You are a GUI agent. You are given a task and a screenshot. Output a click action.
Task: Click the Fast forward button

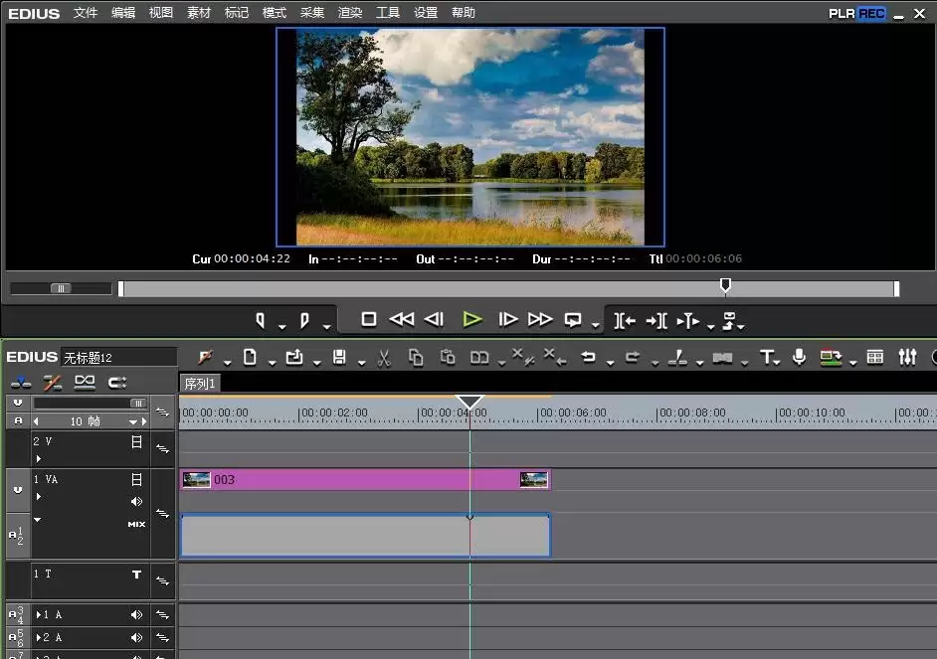click(x=539, y=319)
